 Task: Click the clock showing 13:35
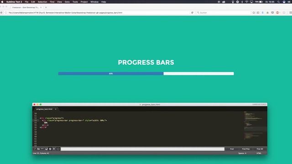270,2
